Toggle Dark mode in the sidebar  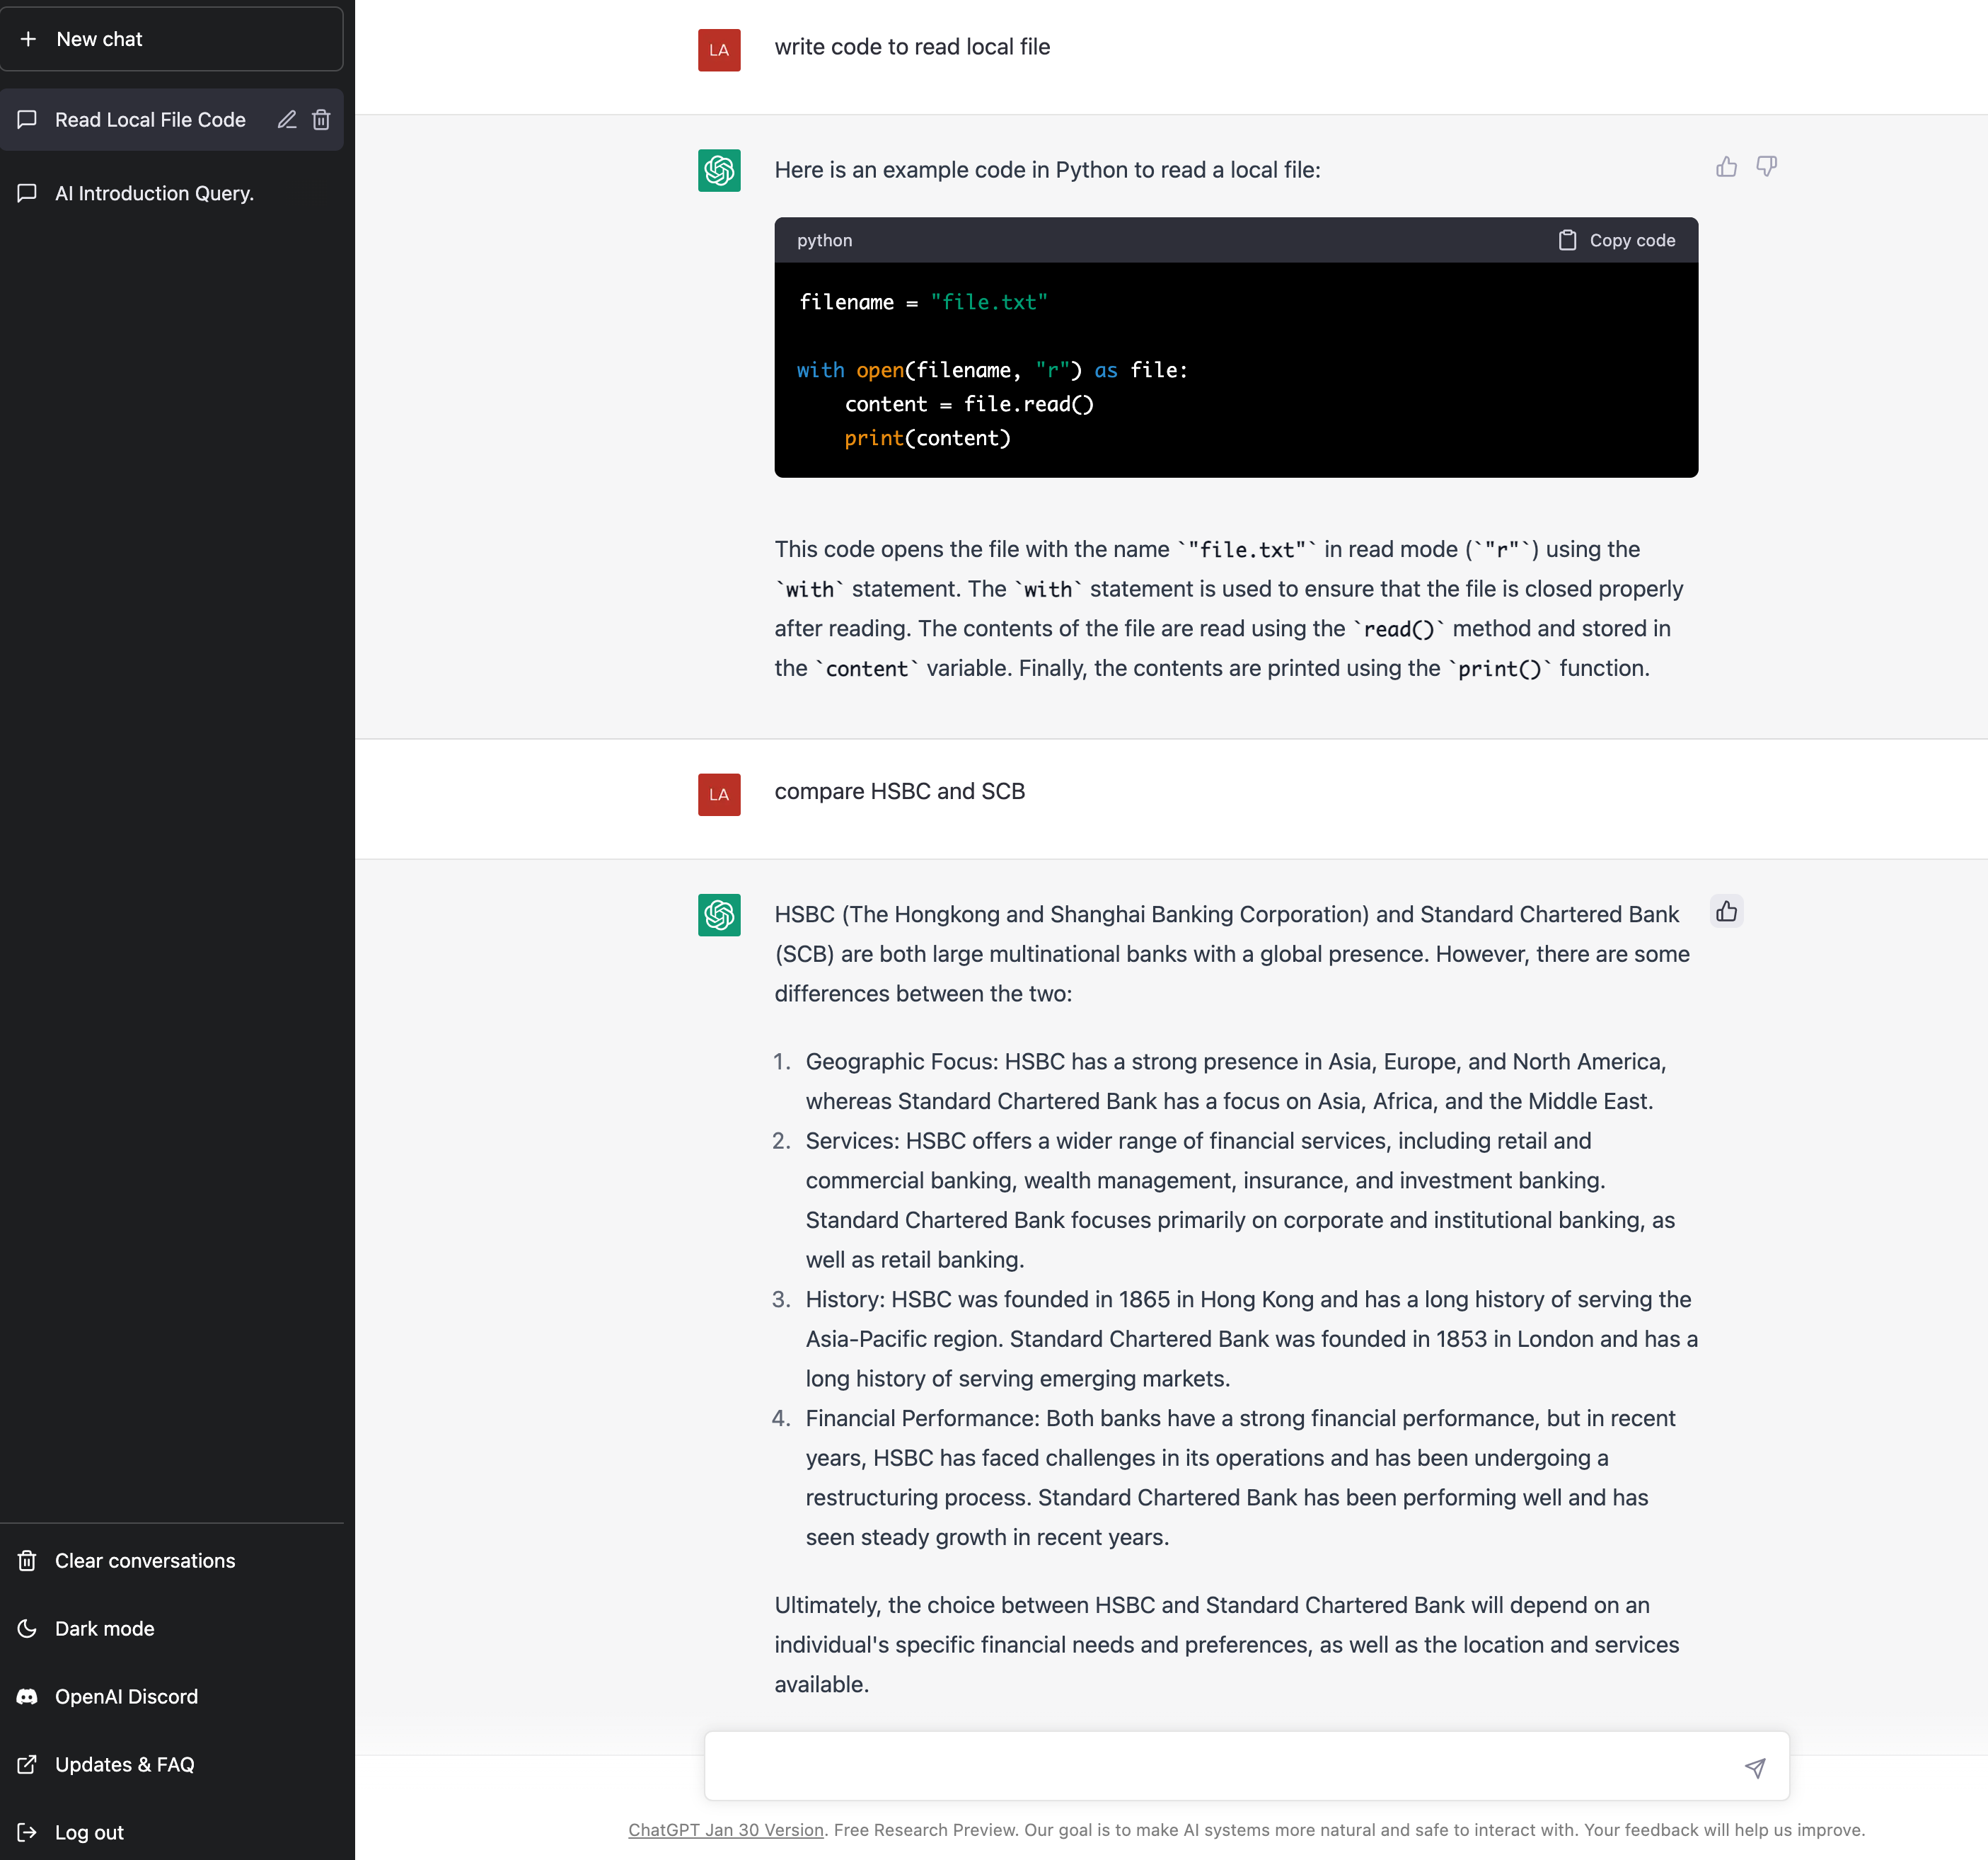105,1629
